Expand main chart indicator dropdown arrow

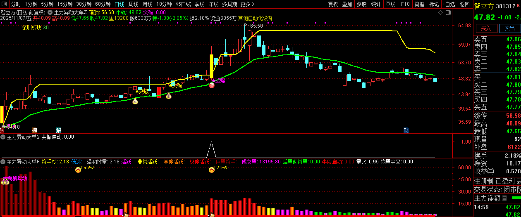click(x=50, y=12)
